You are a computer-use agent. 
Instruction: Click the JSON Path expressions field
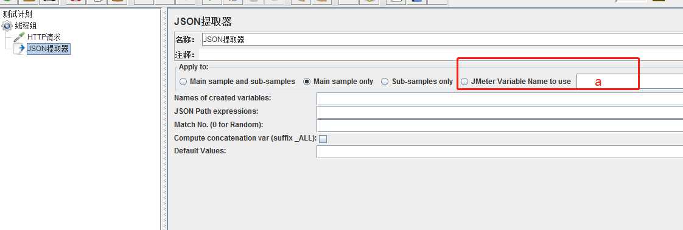tap(500, 112)
